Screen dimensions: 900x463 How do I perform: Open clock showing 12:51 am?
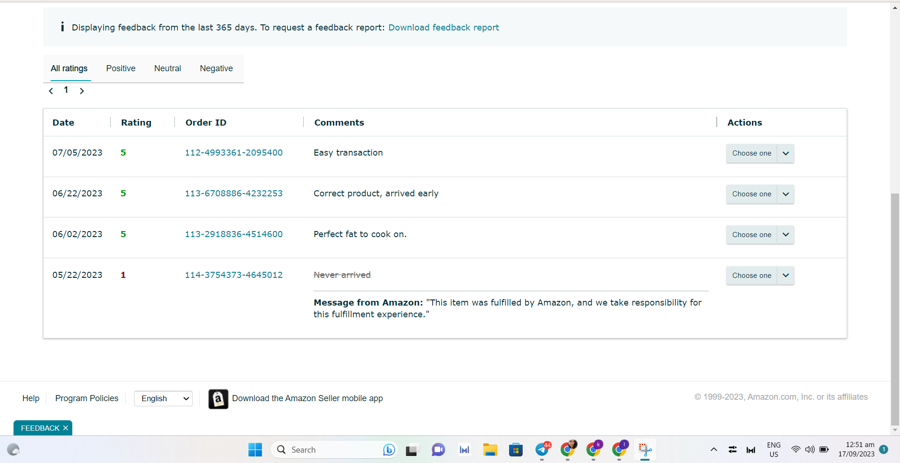(x=856, y=449)
